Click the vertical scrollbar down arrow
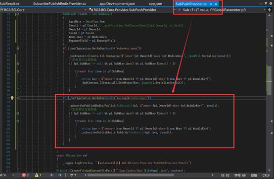Viewport: 274px width, 179px height. pyautogui.click(x=269, y=170)
